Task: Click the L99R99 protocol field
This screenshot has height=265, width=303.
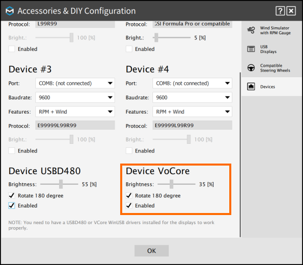Action: [x=75, y=24]
